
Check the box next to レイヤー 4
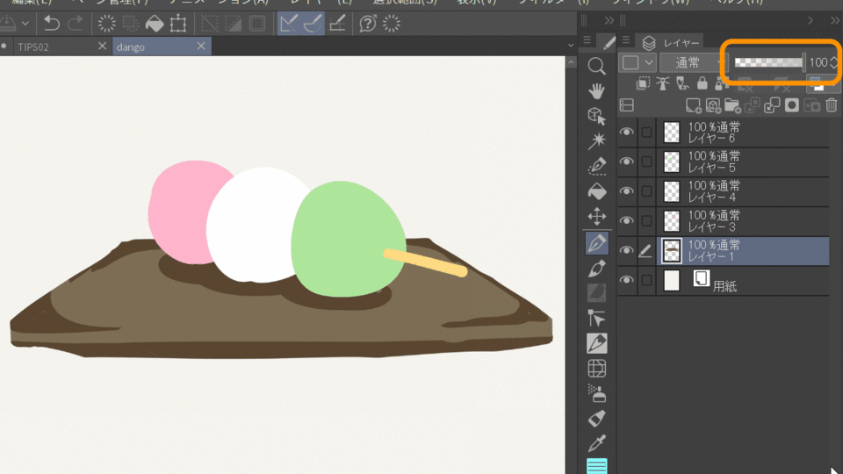(647, 191)
